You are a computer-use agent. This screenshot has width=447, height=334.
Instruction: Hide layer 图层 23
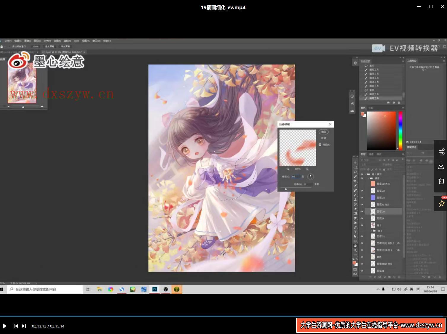click(x=362, y=191)
